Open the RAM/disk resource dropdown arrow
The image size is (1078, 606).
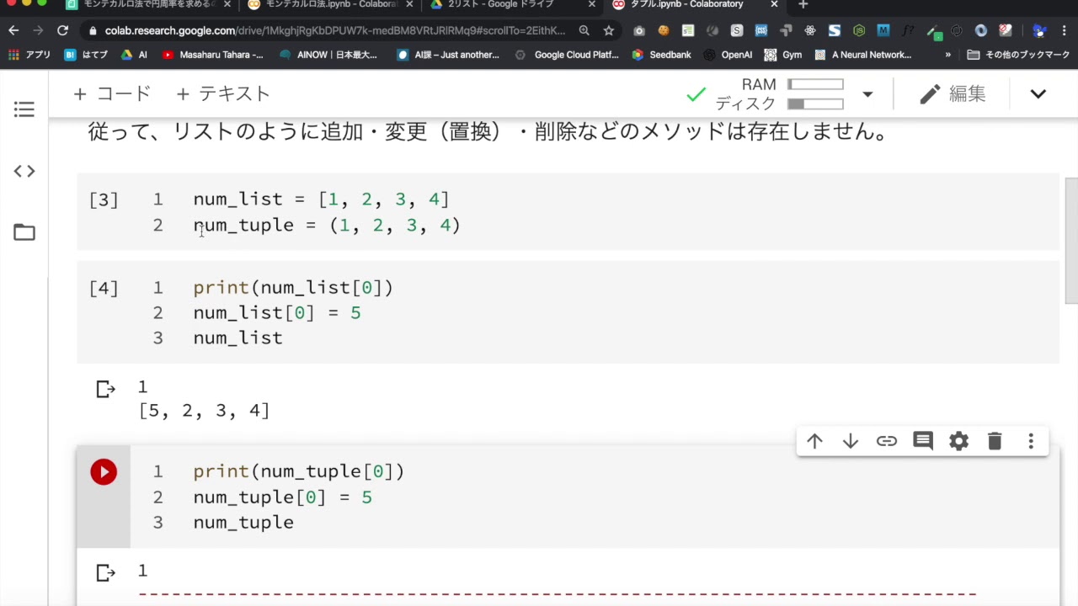[867, 94]
